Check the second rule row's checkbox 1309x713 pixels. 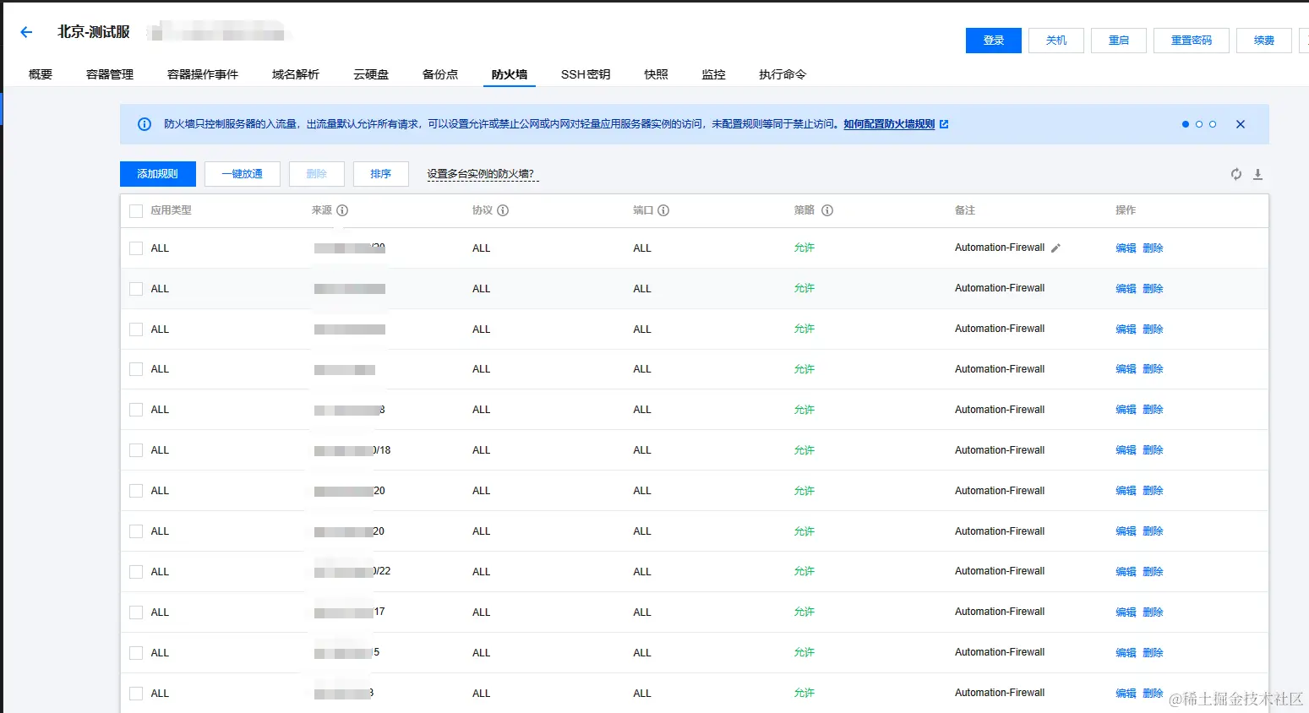[136, 289]
